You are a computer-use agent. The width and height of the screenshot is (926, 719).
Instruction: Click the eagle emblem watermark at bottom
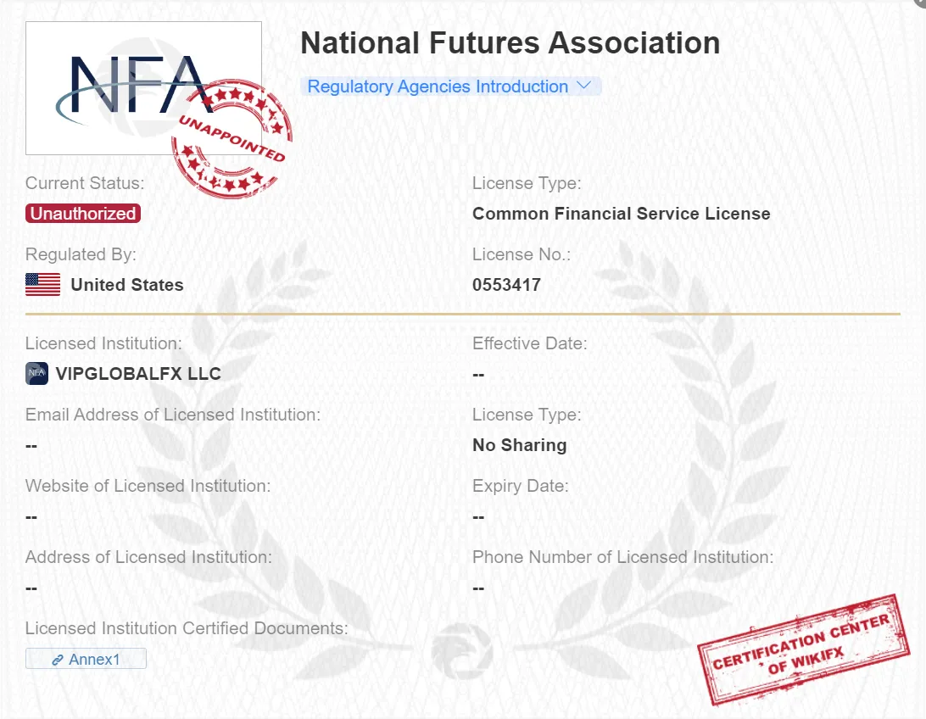pos(462,651)
